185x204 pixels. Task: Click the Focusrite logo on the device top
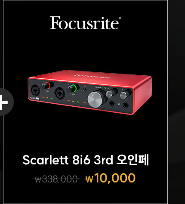(x=92, y=77)
